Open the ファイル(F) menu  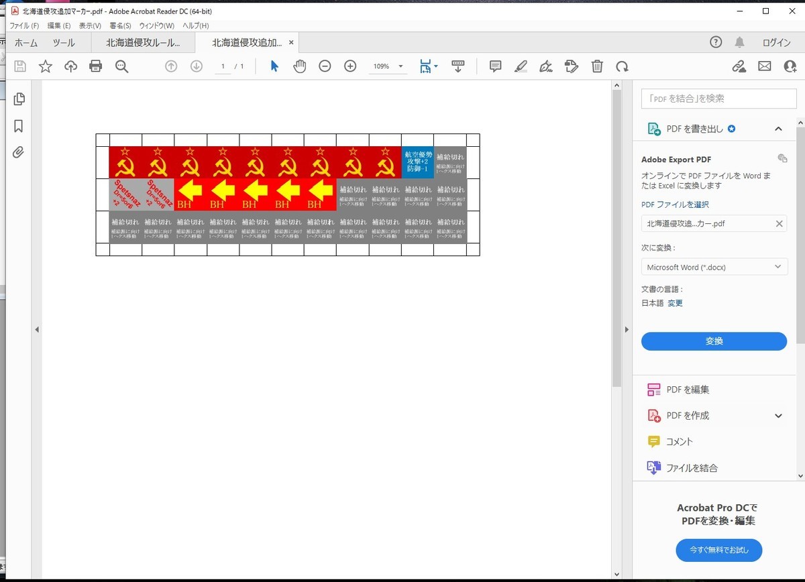[x=24, y=25]
